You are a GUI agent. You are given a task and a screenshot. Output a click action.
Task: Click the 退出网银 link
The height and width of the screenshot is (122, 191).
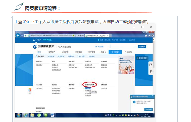point(132,40)
